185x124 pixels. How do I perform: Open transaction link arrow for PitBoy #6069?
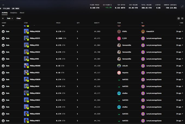[182, 66]
